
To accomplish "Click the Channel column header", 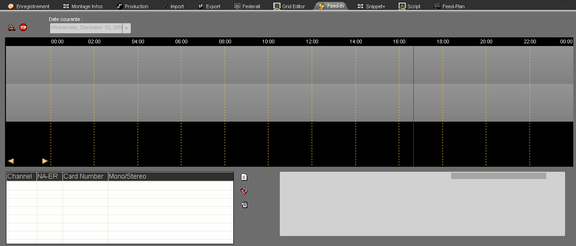I will (21, 176).
